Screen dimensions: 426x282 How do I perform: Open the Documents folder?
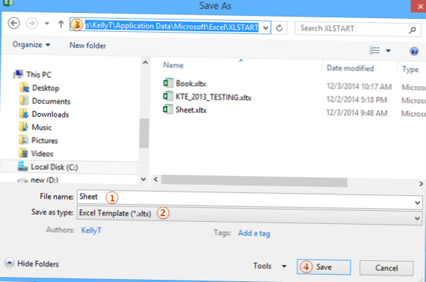click(45, 101)
